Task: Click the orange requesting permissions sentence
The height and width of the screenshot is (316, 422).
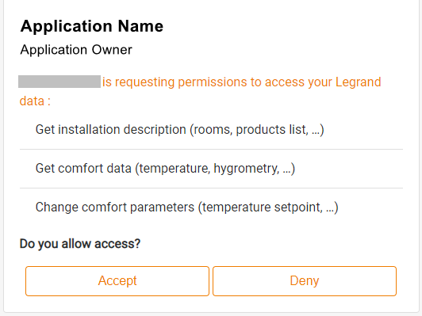Action: (x=242, y=82)
